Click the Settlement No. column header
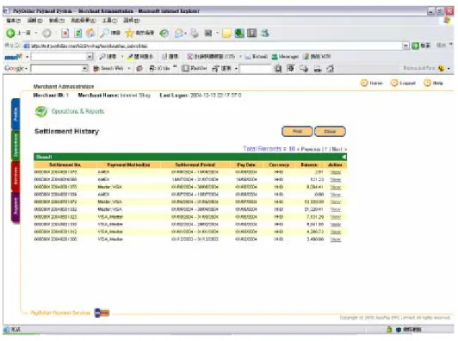Viewport: 458px width, 341px height. (65, 164)
